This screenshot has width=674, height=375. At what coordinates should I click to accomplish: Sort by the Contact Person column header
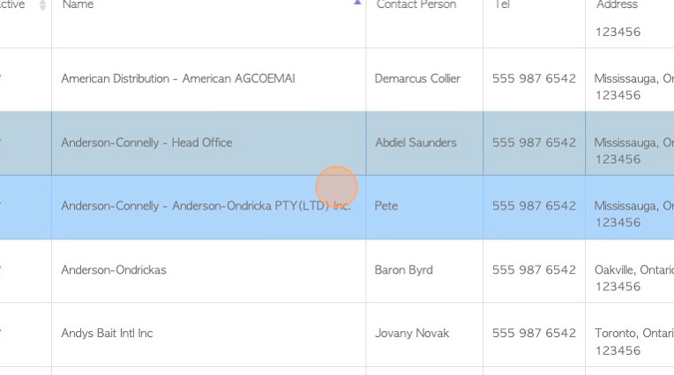416,5
